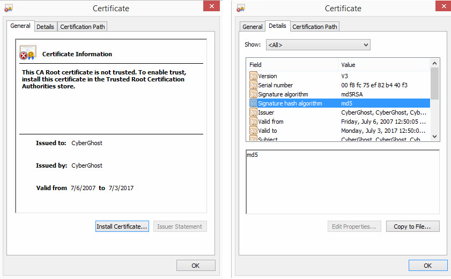Select the Details tab in right window
451x279 pixels.
coord(277,26)
